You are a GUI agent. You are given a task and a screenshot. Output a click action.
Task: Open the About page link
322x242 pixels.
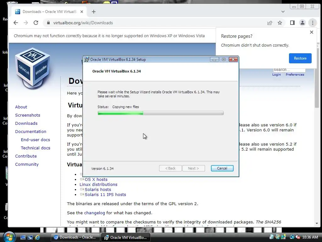pos(21,107)
